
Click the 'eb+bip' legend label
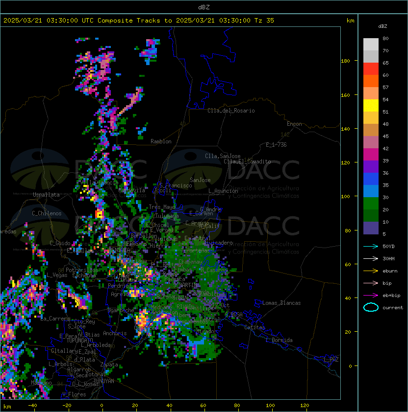coord(391,296)
